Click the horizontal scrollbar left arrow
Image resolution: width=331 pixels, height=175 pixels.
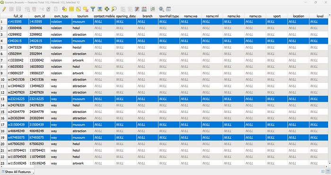[1, 167]
